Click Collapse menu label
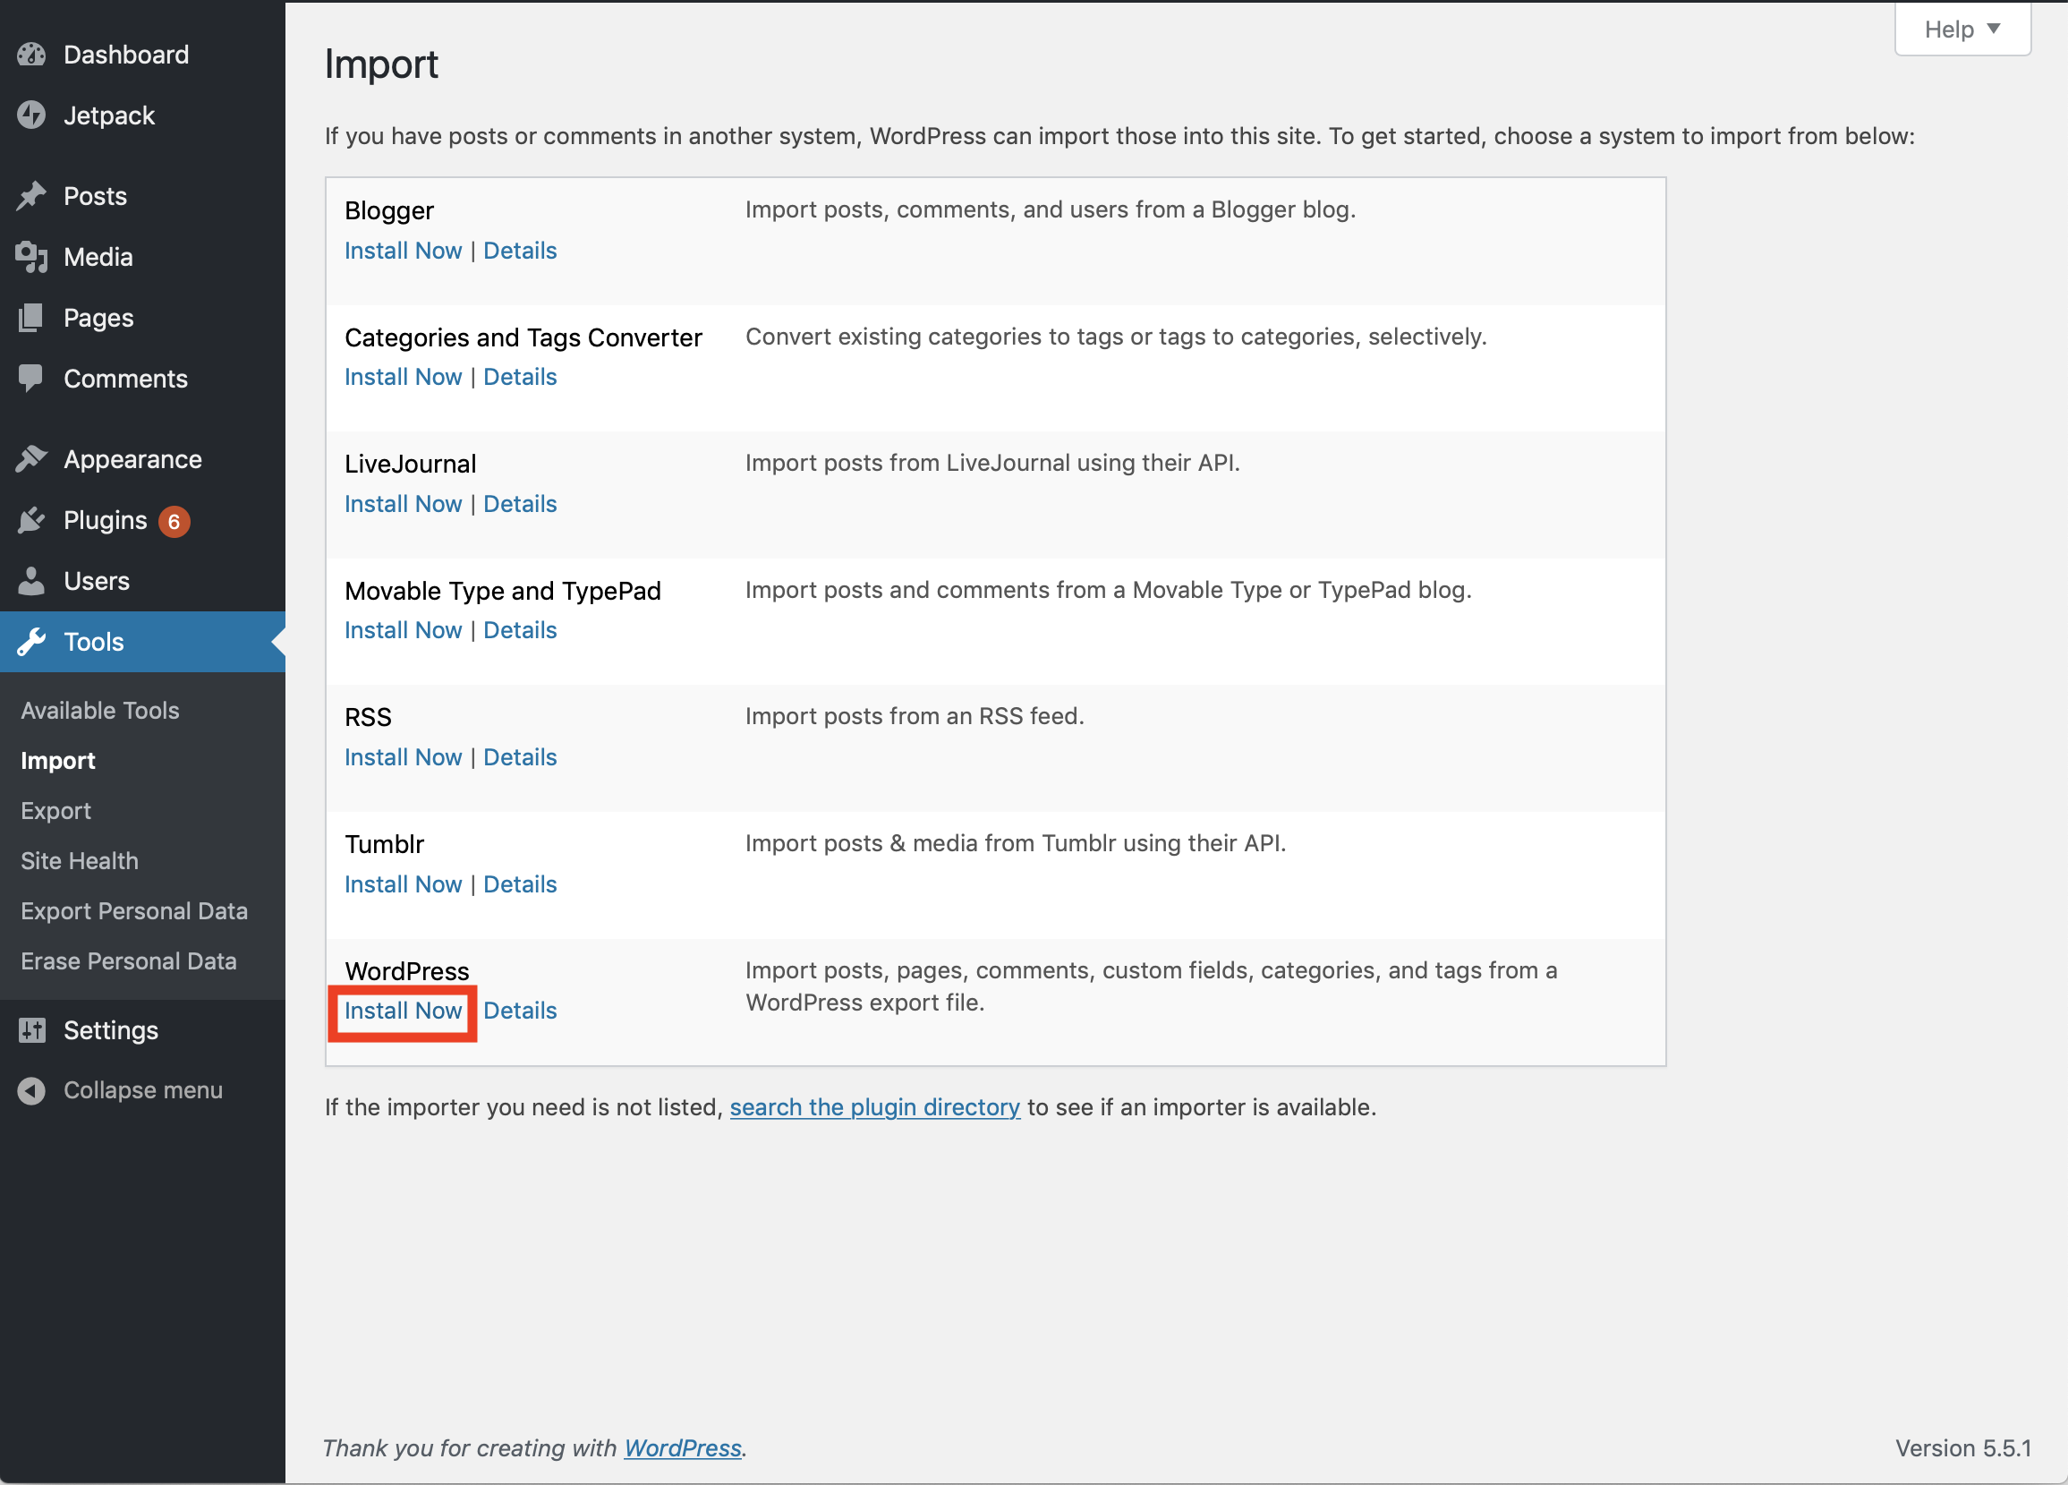 click(143, 1091)
